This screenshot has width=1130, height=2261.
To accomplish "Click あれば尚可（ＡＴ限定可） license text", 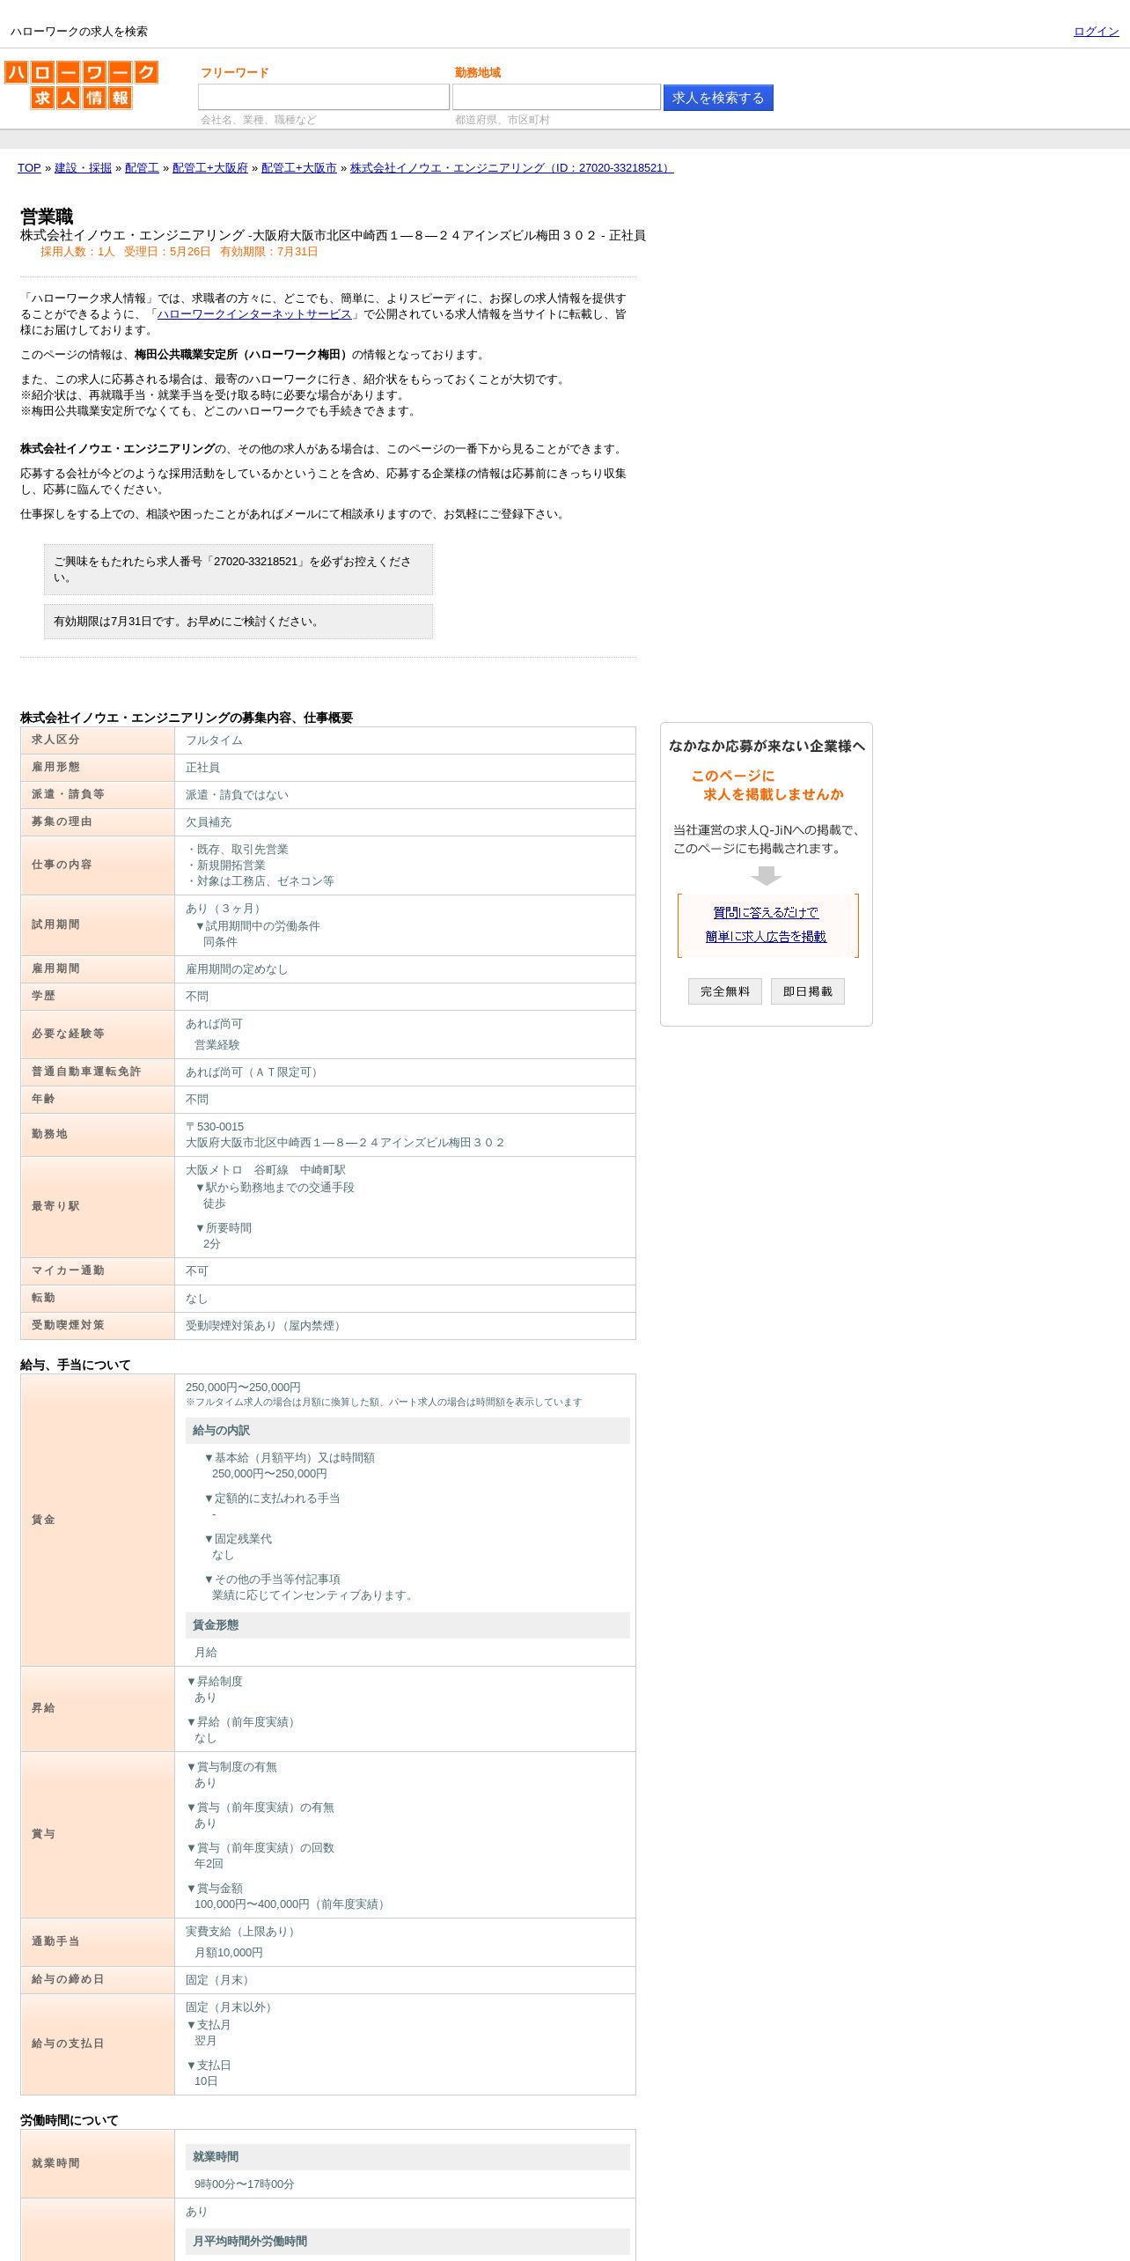I will click(x=254, y=1072).
